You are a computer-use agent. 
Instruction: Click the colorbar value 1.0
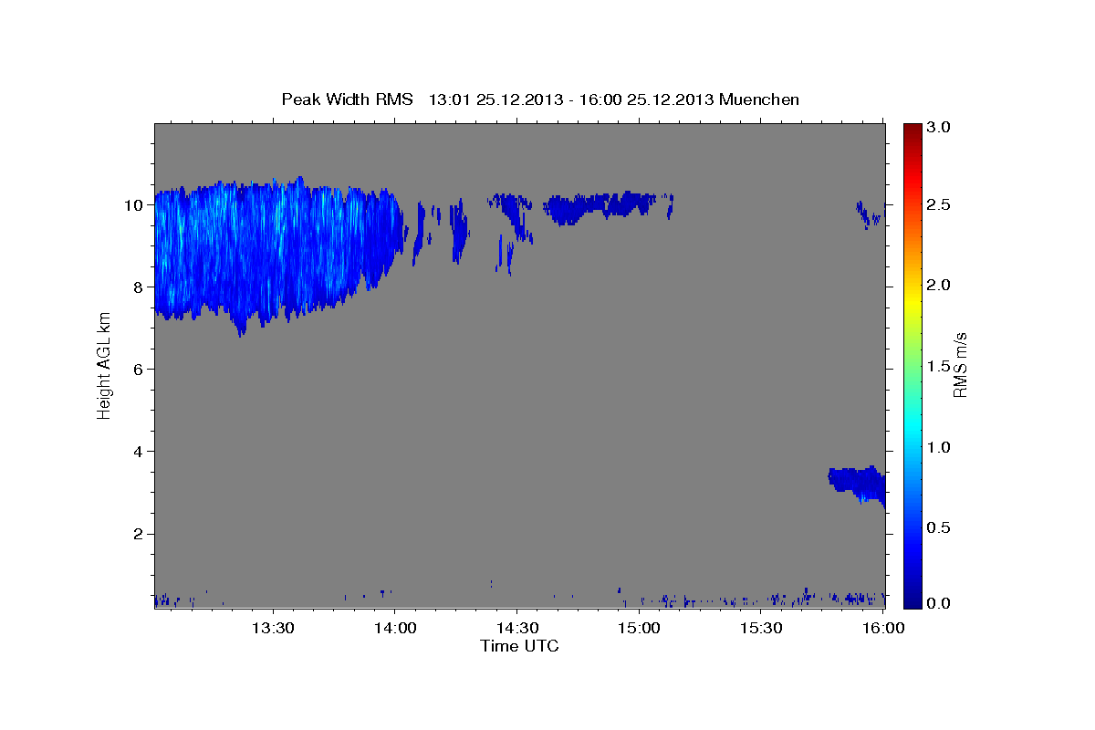coord(939,447)
